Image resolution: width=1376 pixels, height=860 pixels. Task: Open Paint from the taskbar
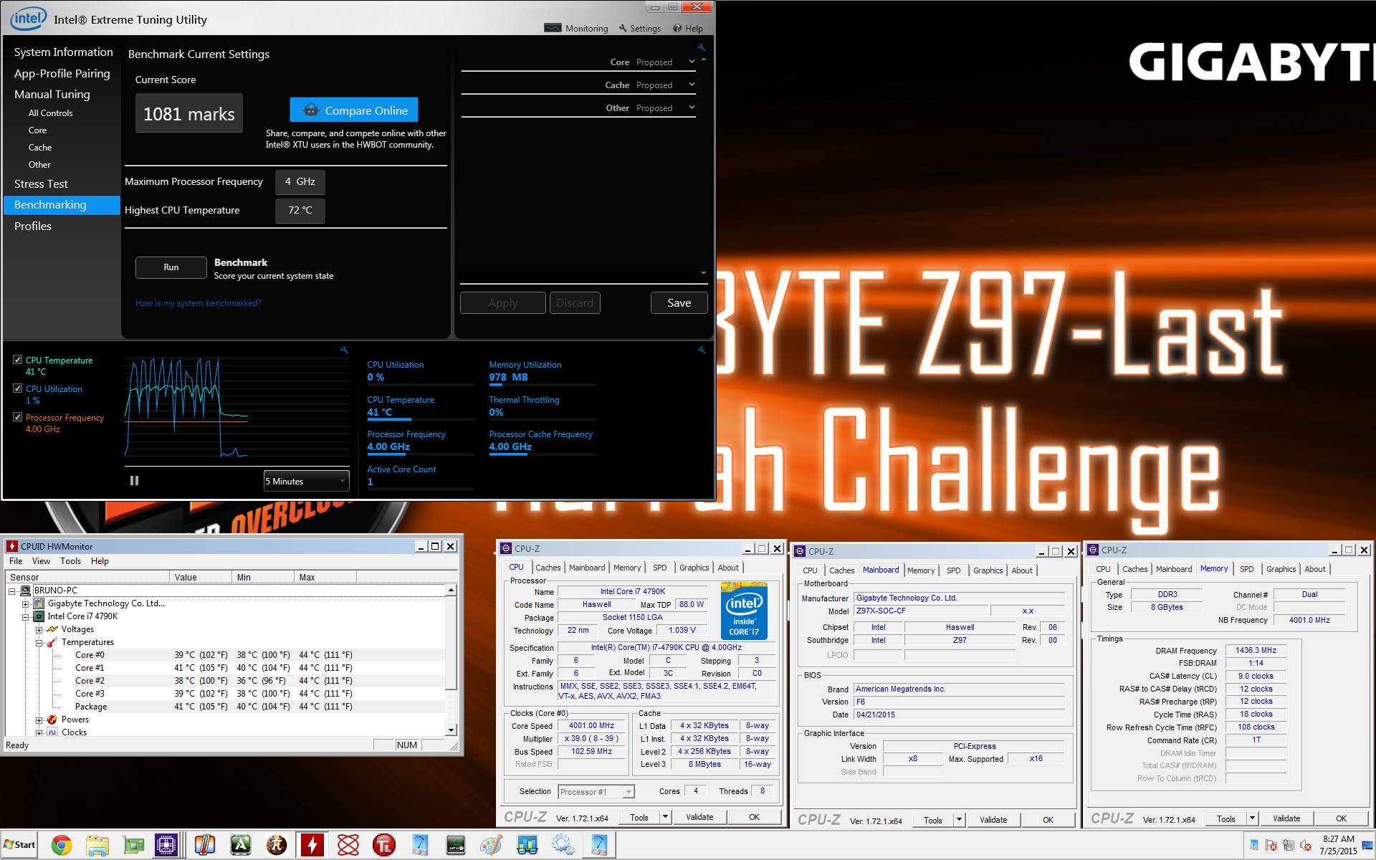[x=492, y=846]
